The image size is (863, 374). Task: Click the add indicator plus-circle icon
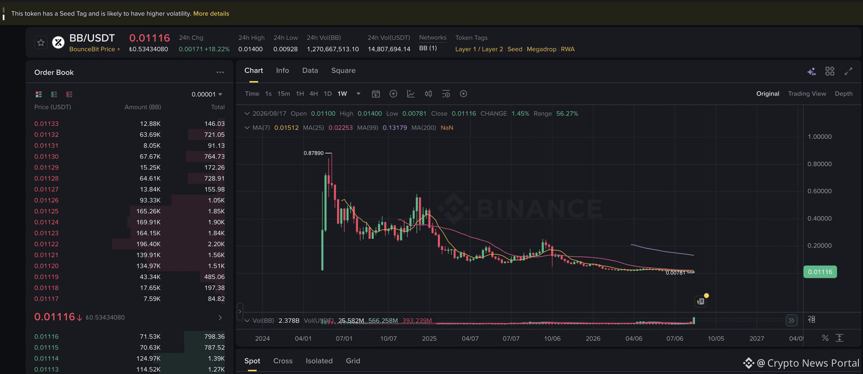click(x=393, y=94)
